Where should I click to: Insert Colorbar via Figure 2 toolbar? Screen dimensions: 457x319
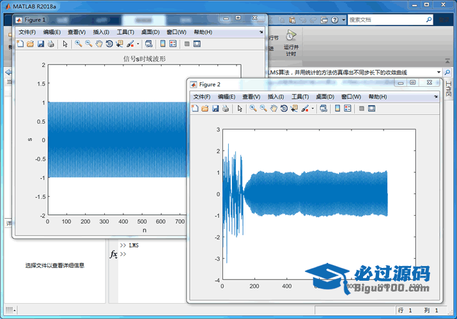337,108
